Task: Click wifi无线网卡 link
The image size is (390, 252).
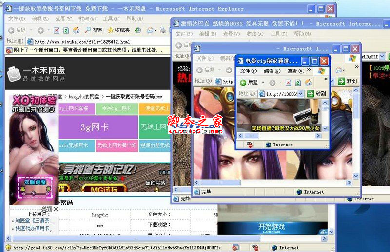Action: (x=77, y=145)
